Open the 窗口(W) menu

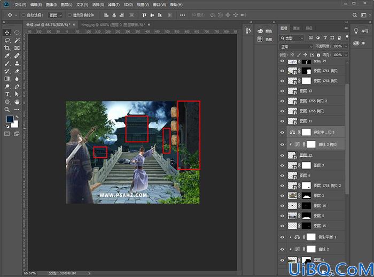(x=159, y=4)
